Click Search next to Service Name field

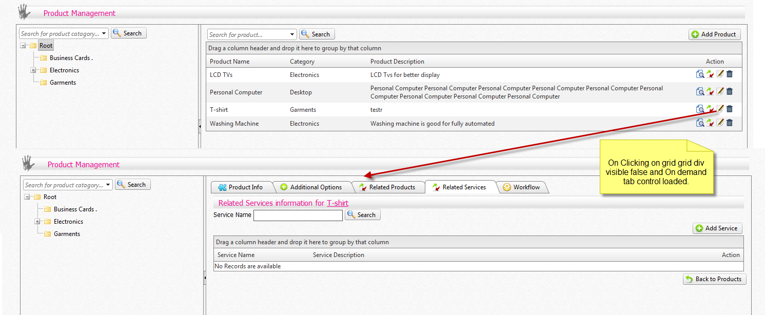tap(362, 215)
